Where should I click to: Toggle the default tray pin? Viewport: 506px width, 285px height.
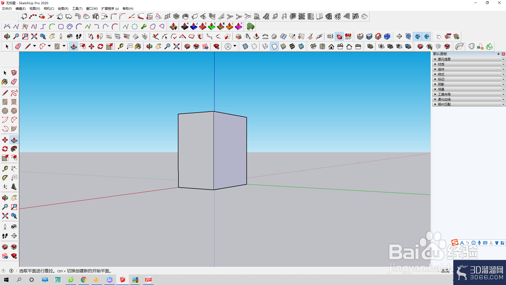pos(498,54)
